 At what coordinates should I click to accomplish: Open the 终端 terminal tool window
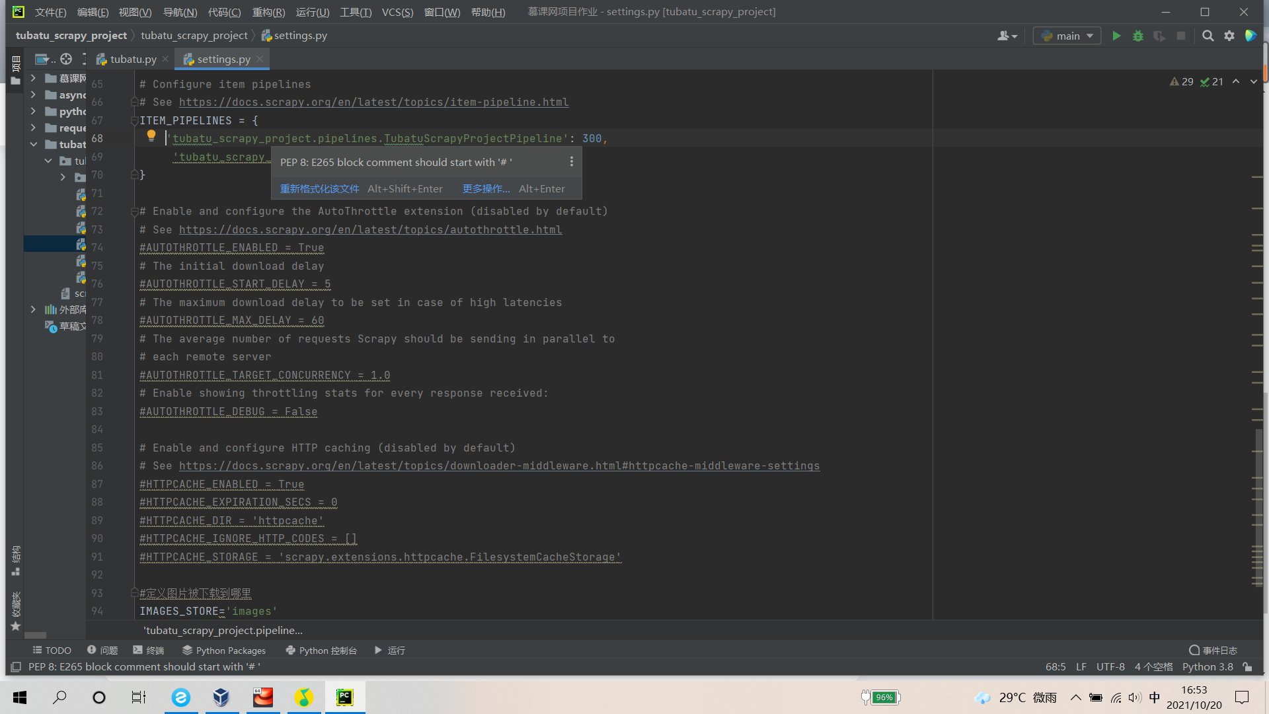[x=149, y=651]
